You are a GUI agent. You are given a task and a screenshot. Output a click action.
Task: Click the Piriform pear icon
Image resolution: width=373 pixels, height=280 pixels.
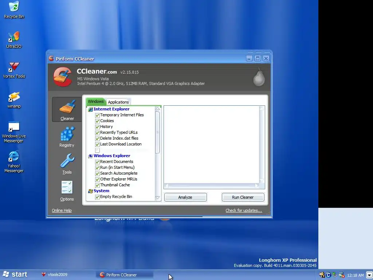click(259, 77)
